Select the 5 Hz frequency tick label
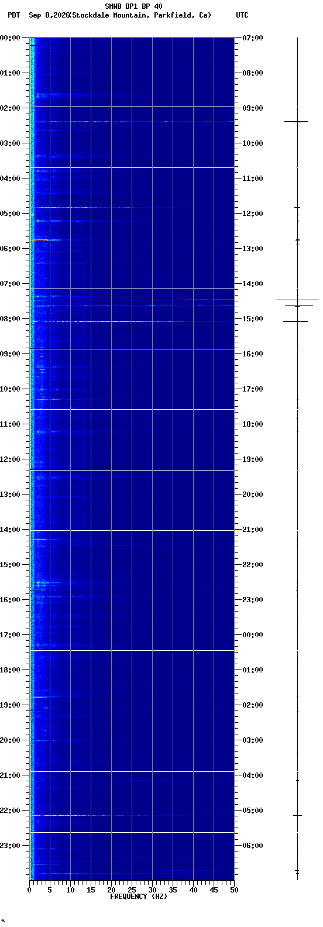This screenshot has height=927, width=323. tap(50, 890)
